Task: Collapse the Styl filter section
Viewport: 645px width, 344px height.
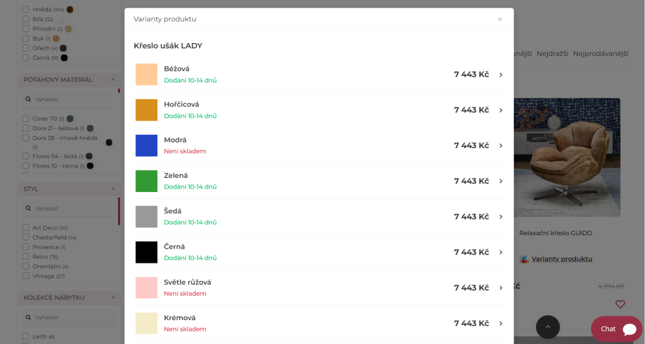Action: pos(113,189)
